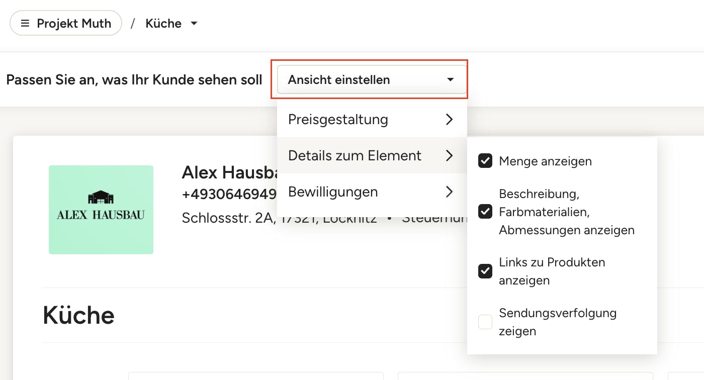Open the Bewilligungen submenu entry

[x=333, y=192]
